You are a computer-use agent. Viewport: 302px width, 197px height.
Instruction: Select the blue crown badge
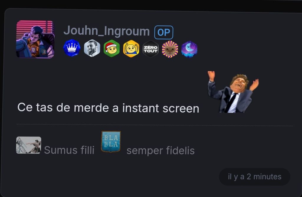coord(72,48)
